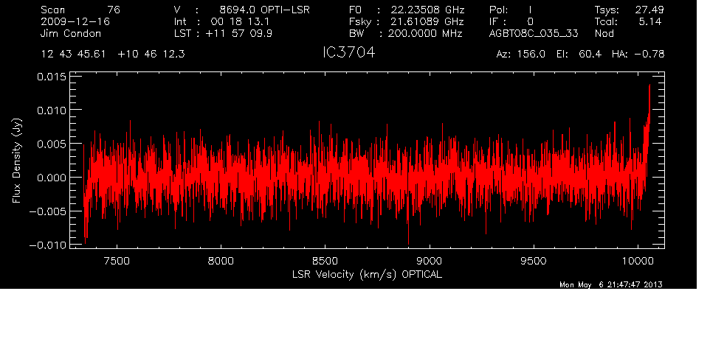The image size is (710, 361).
Task: Click the 8000 x-axis tick label
Action: (x=221, y=261)
